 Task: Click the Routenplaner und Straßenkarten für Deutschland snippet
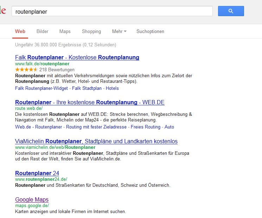(93, 185)
